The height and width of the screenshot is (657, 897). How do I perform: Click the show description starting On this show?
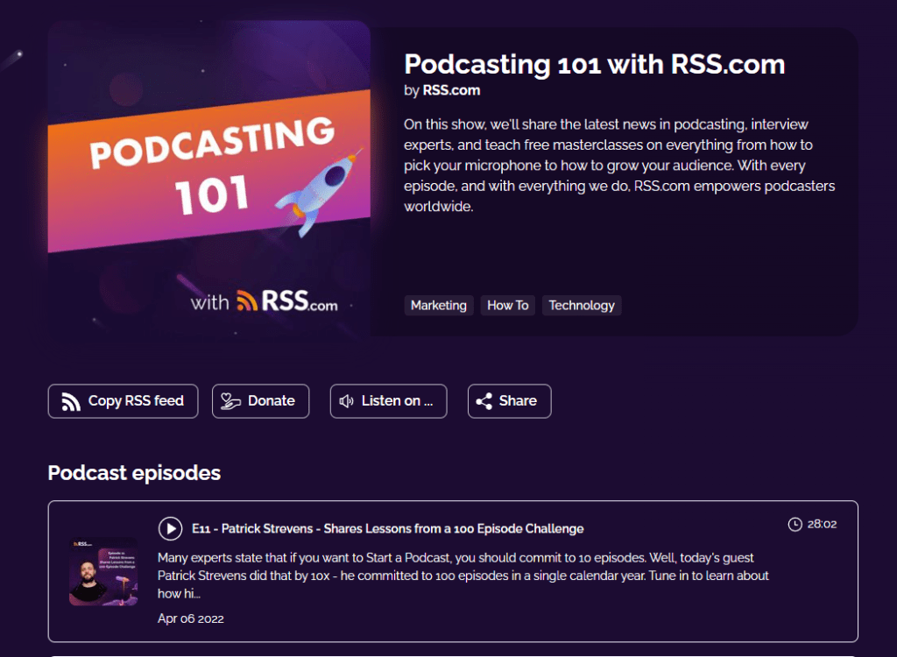point(619,166)
